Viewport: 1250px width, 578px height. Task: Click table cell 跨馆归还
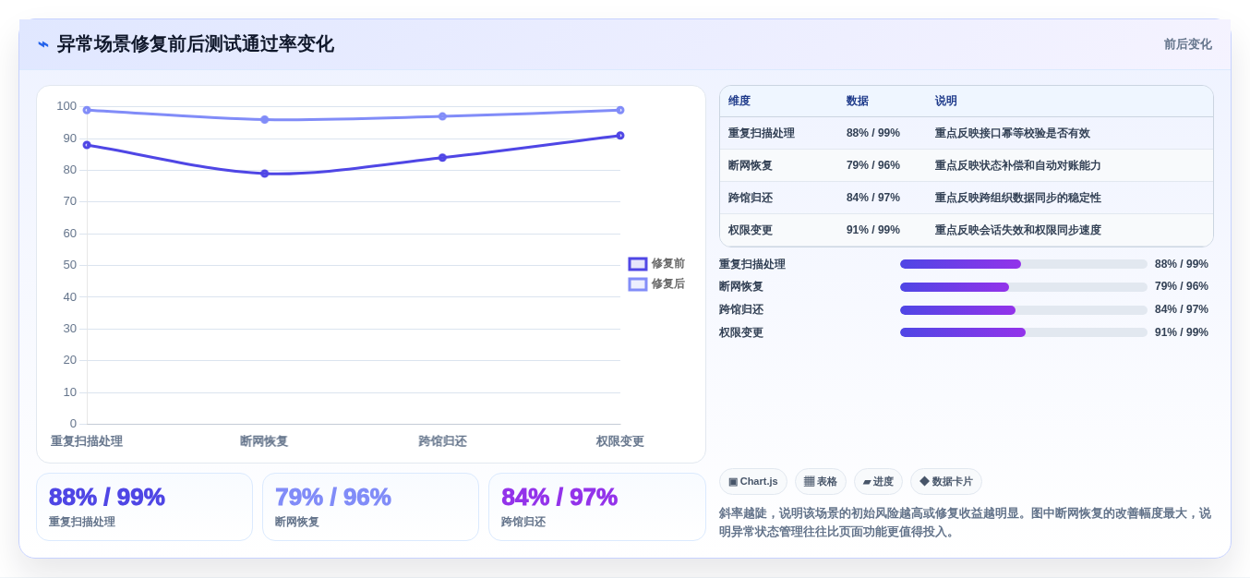[x=751, y=198]
